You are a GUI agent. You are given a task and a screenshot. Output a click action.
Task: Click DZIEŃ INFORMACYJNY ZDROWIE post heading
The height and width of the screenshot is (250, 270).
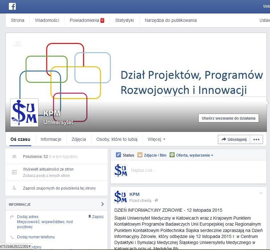click(168, 210)
